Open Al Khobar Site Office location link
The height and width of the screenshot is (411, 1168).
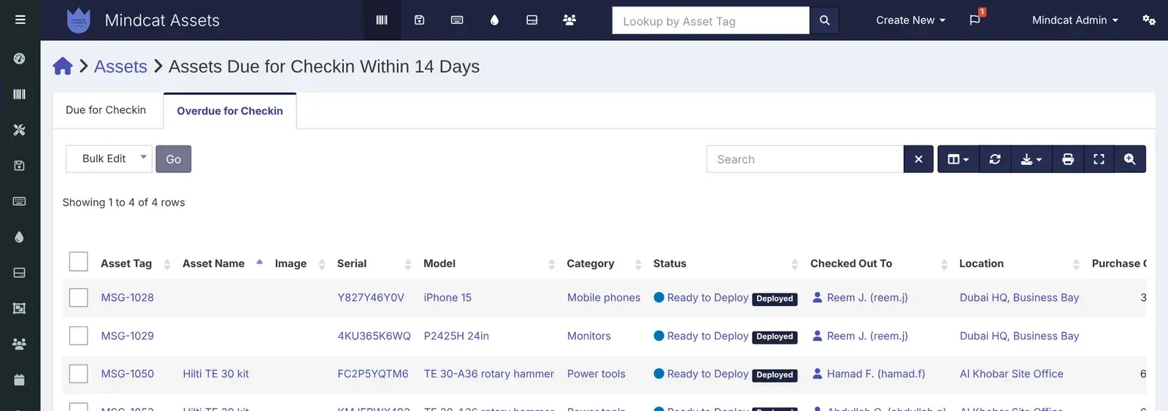click(x=1011, y=374)
